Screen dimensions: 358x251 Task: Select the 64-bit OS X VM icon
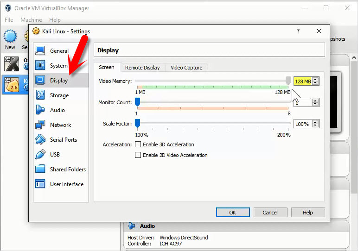pyautogui.click(x=12, y=64)
